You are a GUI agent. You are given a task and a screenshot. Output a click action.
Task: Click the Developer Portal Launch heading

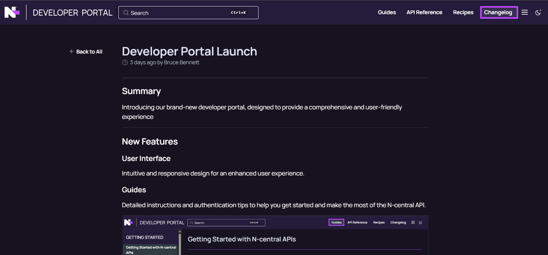190,51
